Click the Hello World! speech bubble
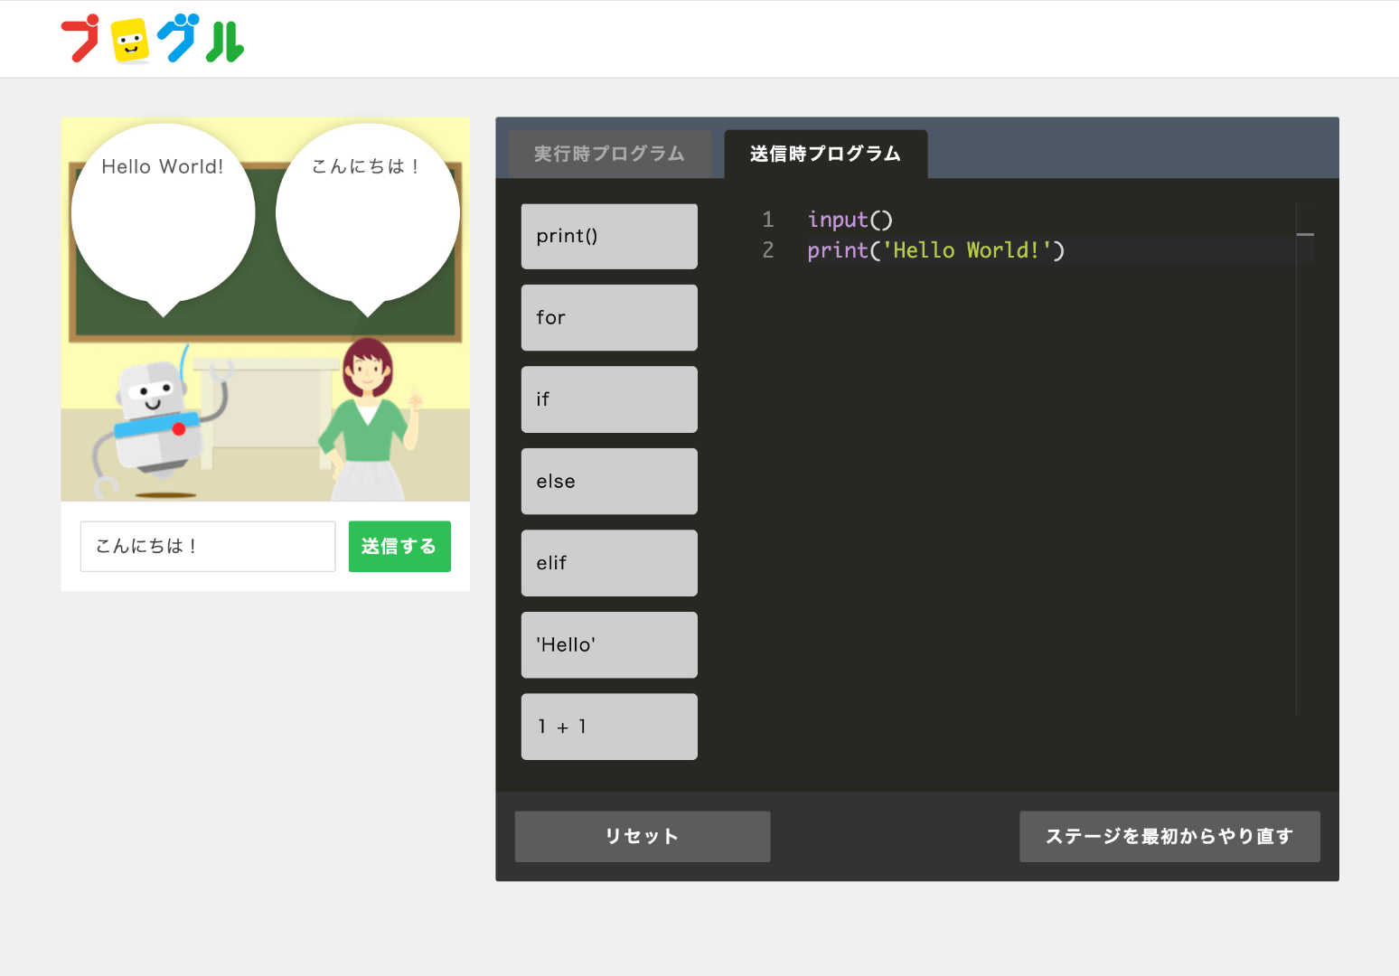The image size is (1399, 976). [x=164, y=219]
